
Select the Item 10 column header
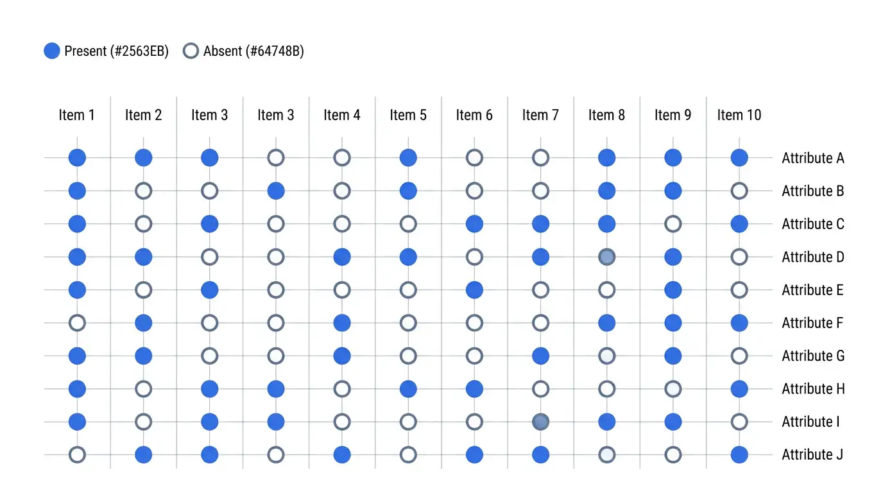(739, 115)
